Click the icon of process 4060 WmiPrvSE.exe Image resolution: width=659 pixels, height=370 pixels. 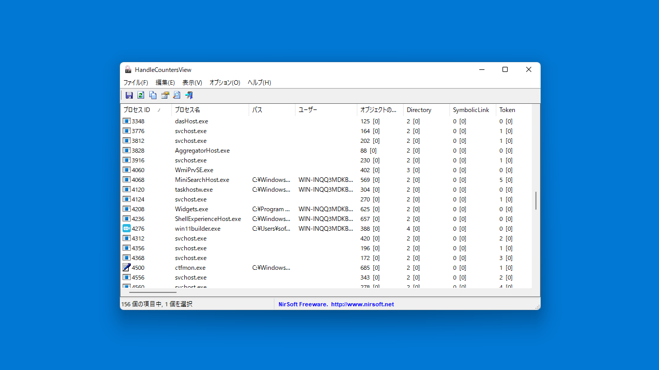(x=127, y=170)
